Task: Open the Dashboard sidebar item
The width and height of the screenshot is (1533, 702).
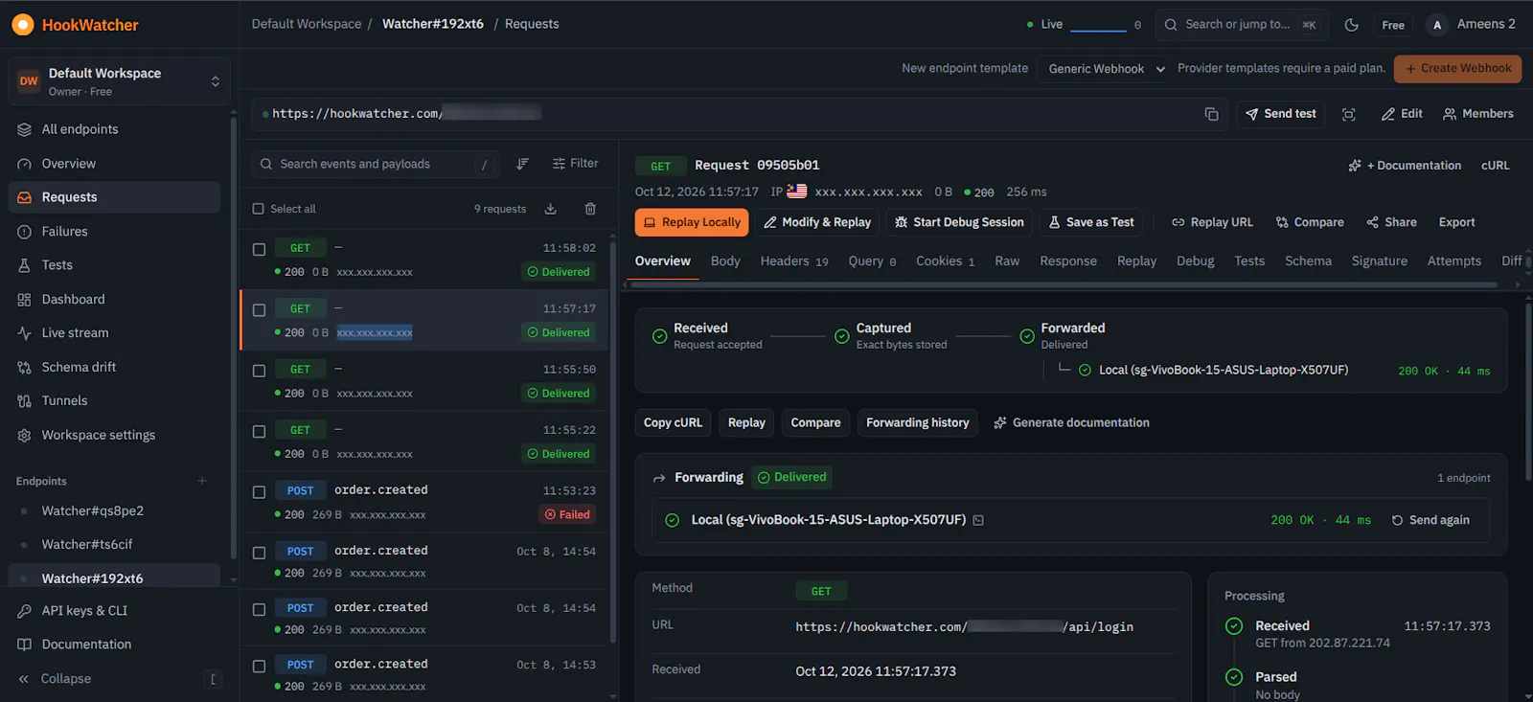Action: point(115,299)
